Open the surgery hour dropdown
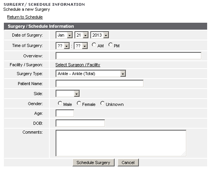This screenshot has height=171, width=211. 62,46
